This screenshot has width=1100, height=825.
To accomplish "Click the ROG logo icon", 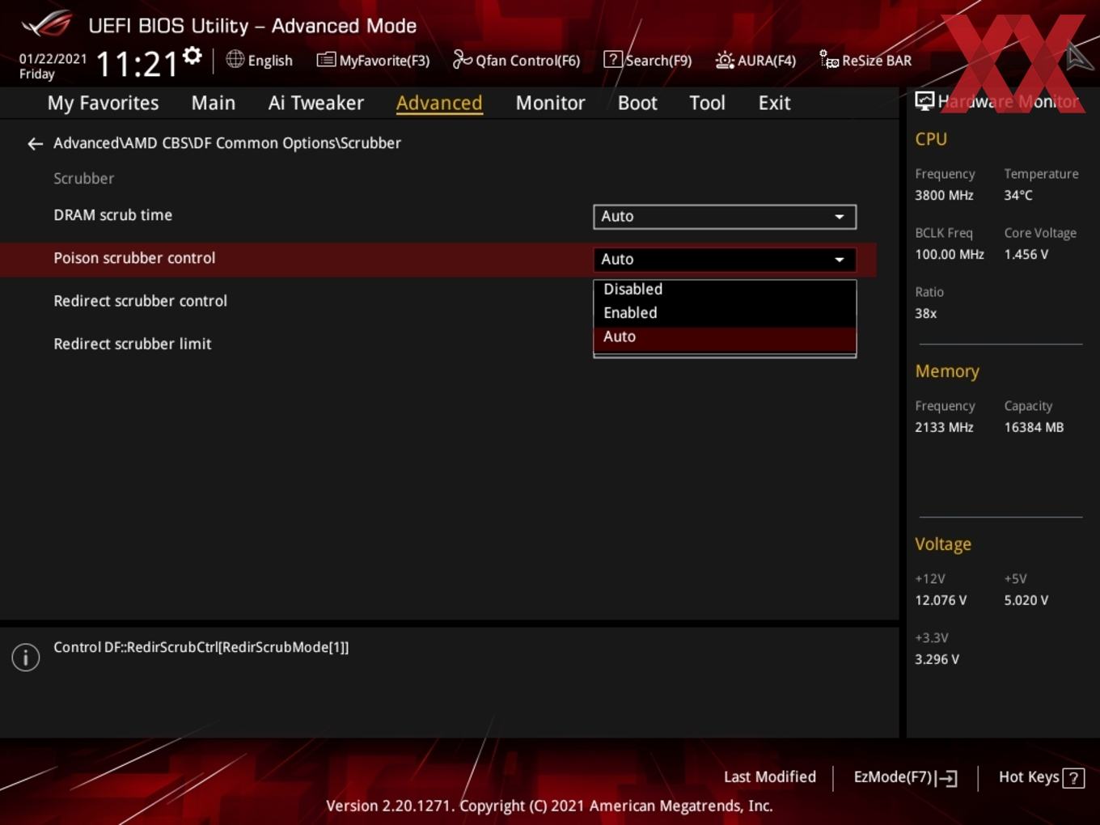I will (47, 23).
